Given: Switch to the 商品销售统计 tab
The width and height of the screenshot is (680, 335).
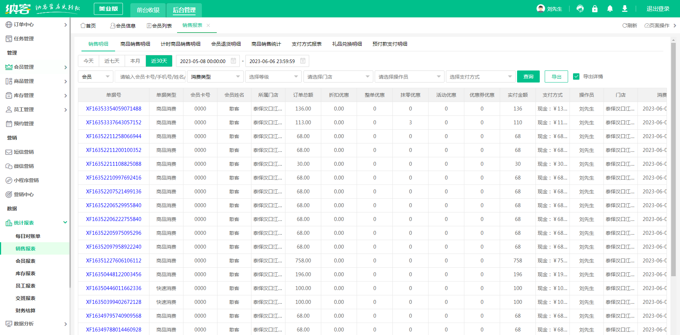Looking at the screenshot, I should coord(266,44).
